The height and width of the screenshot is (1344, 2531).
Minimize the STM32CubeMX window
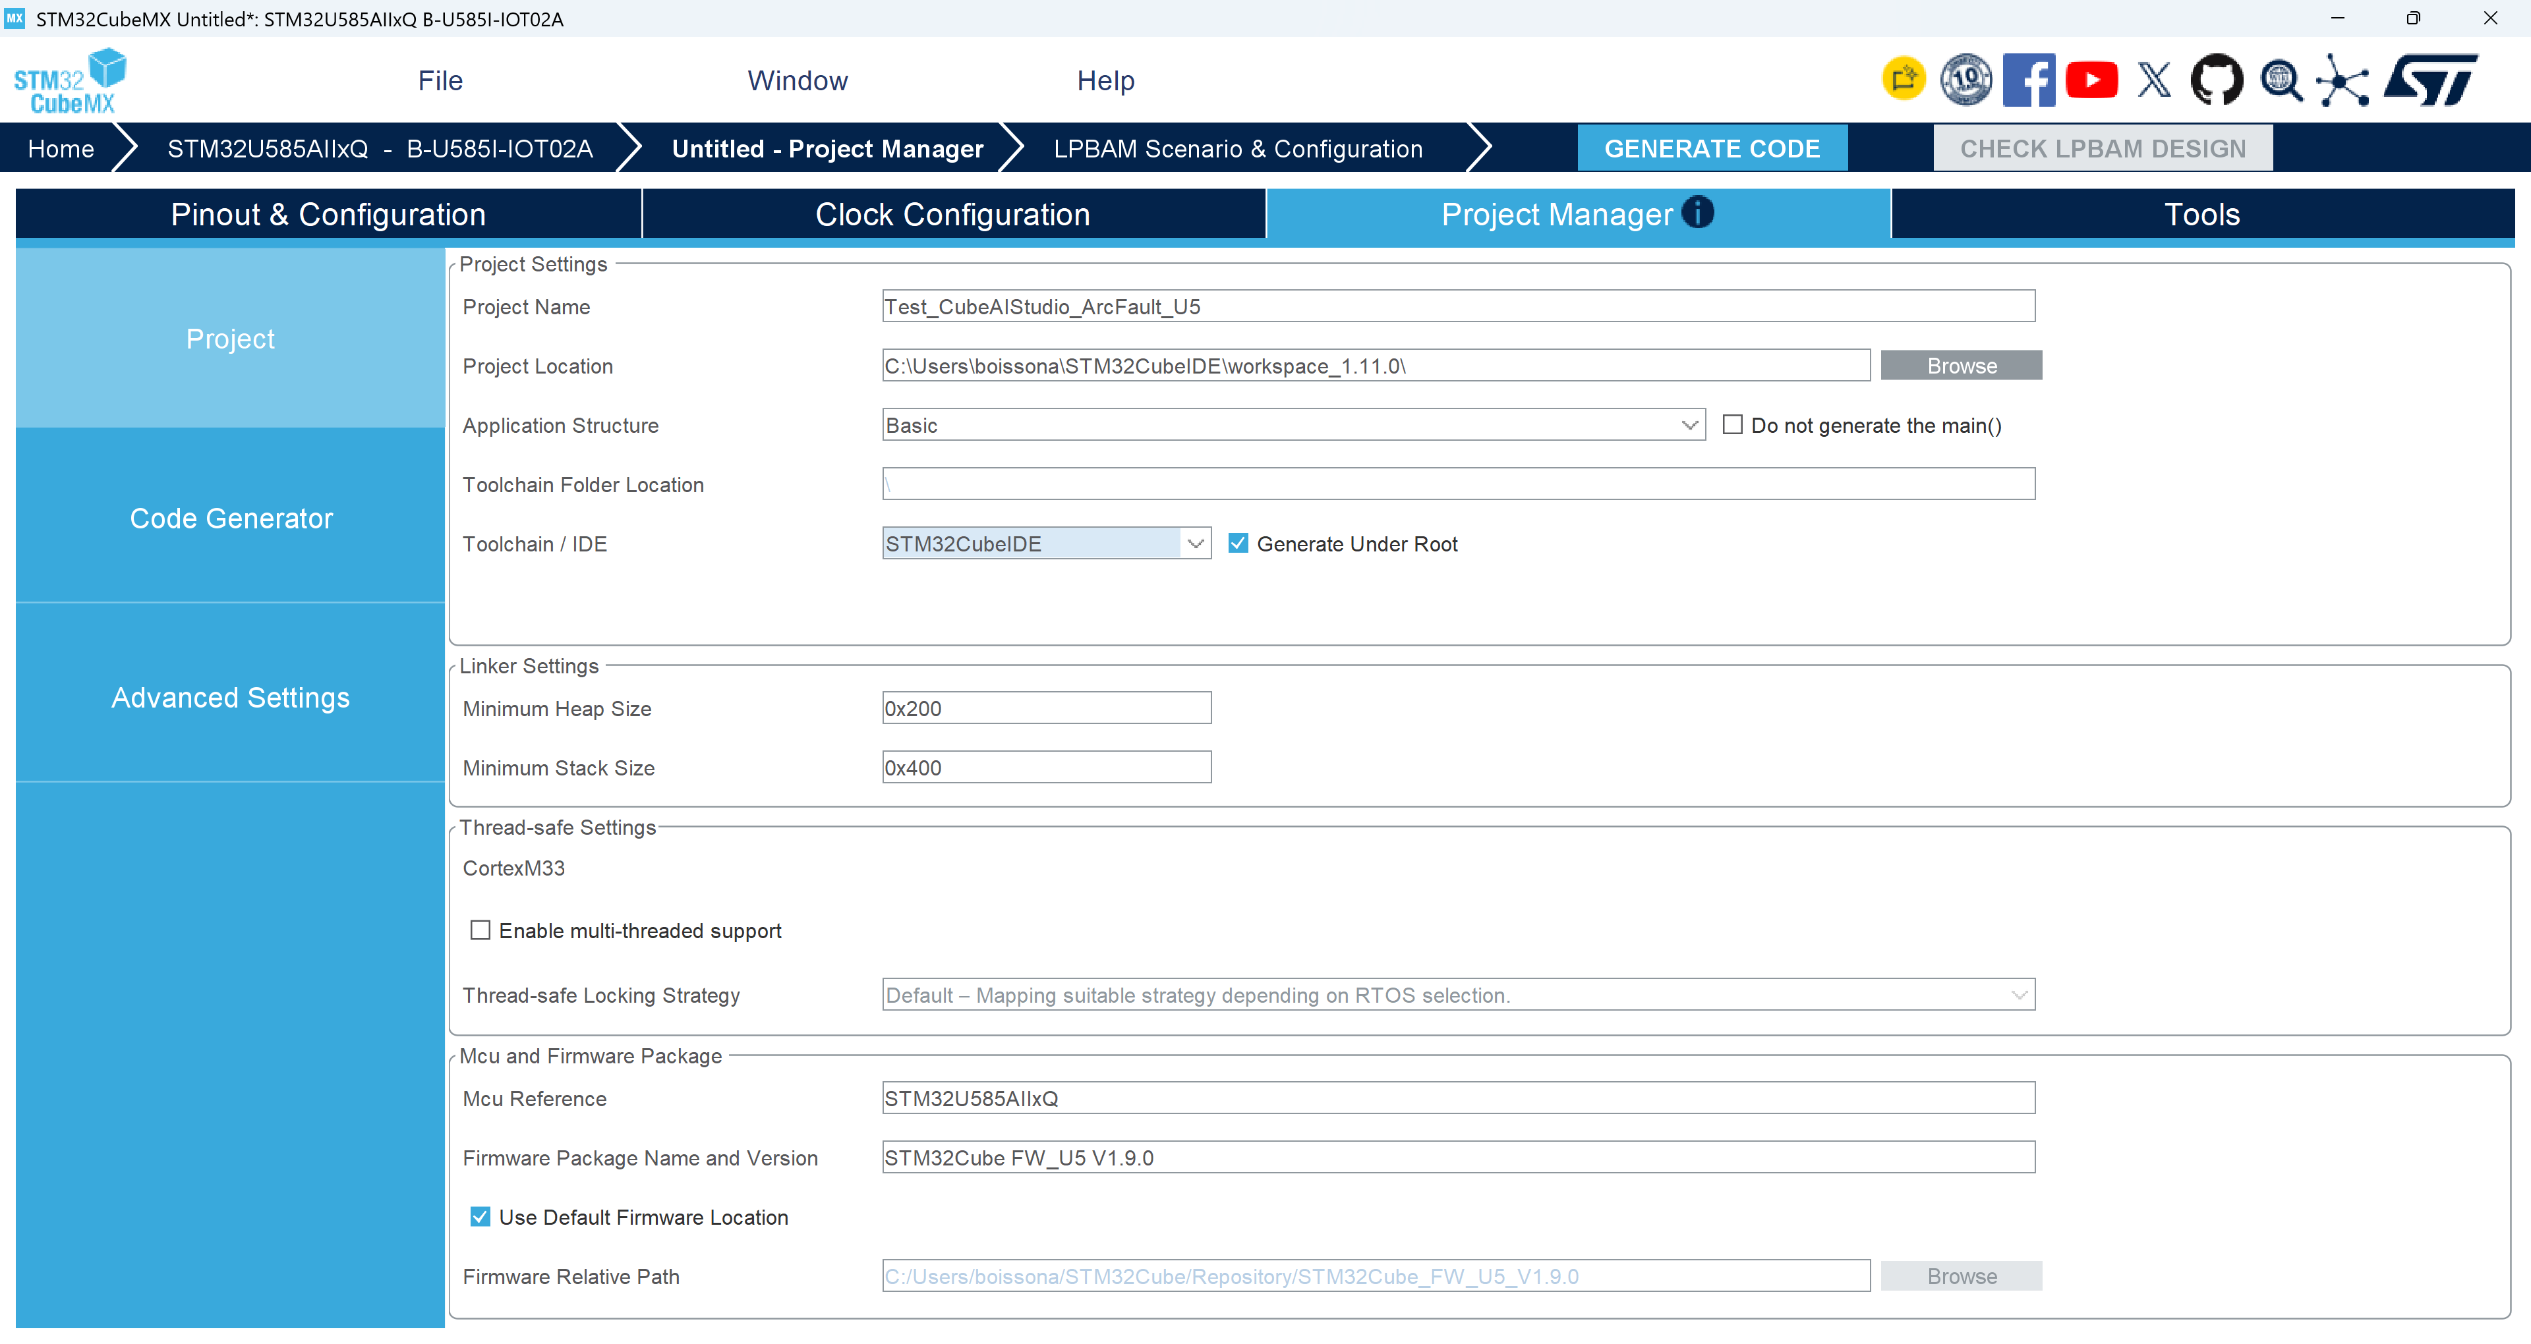pyautogui.click(x=2337, y=18)
